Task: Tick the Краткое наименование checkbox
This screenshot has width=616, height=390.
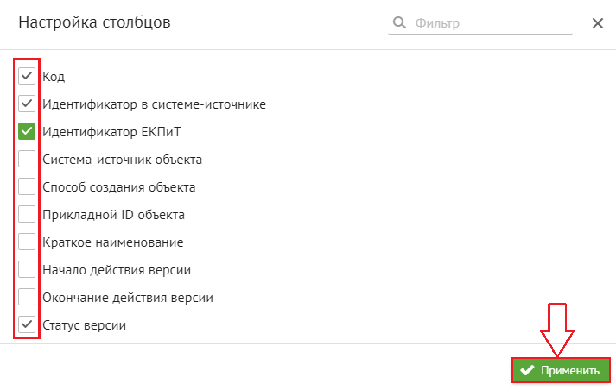Action: tap(27, 242)
